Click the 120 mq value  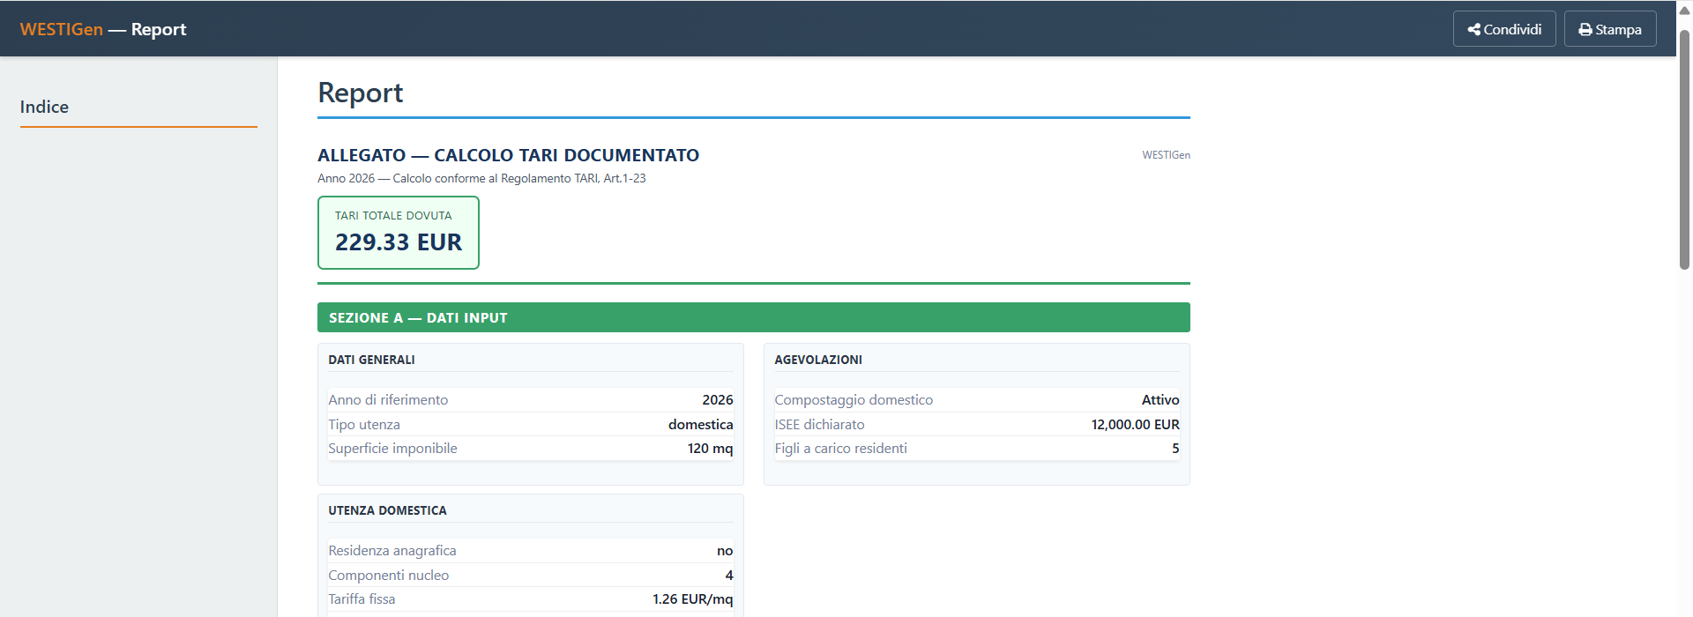710,449
